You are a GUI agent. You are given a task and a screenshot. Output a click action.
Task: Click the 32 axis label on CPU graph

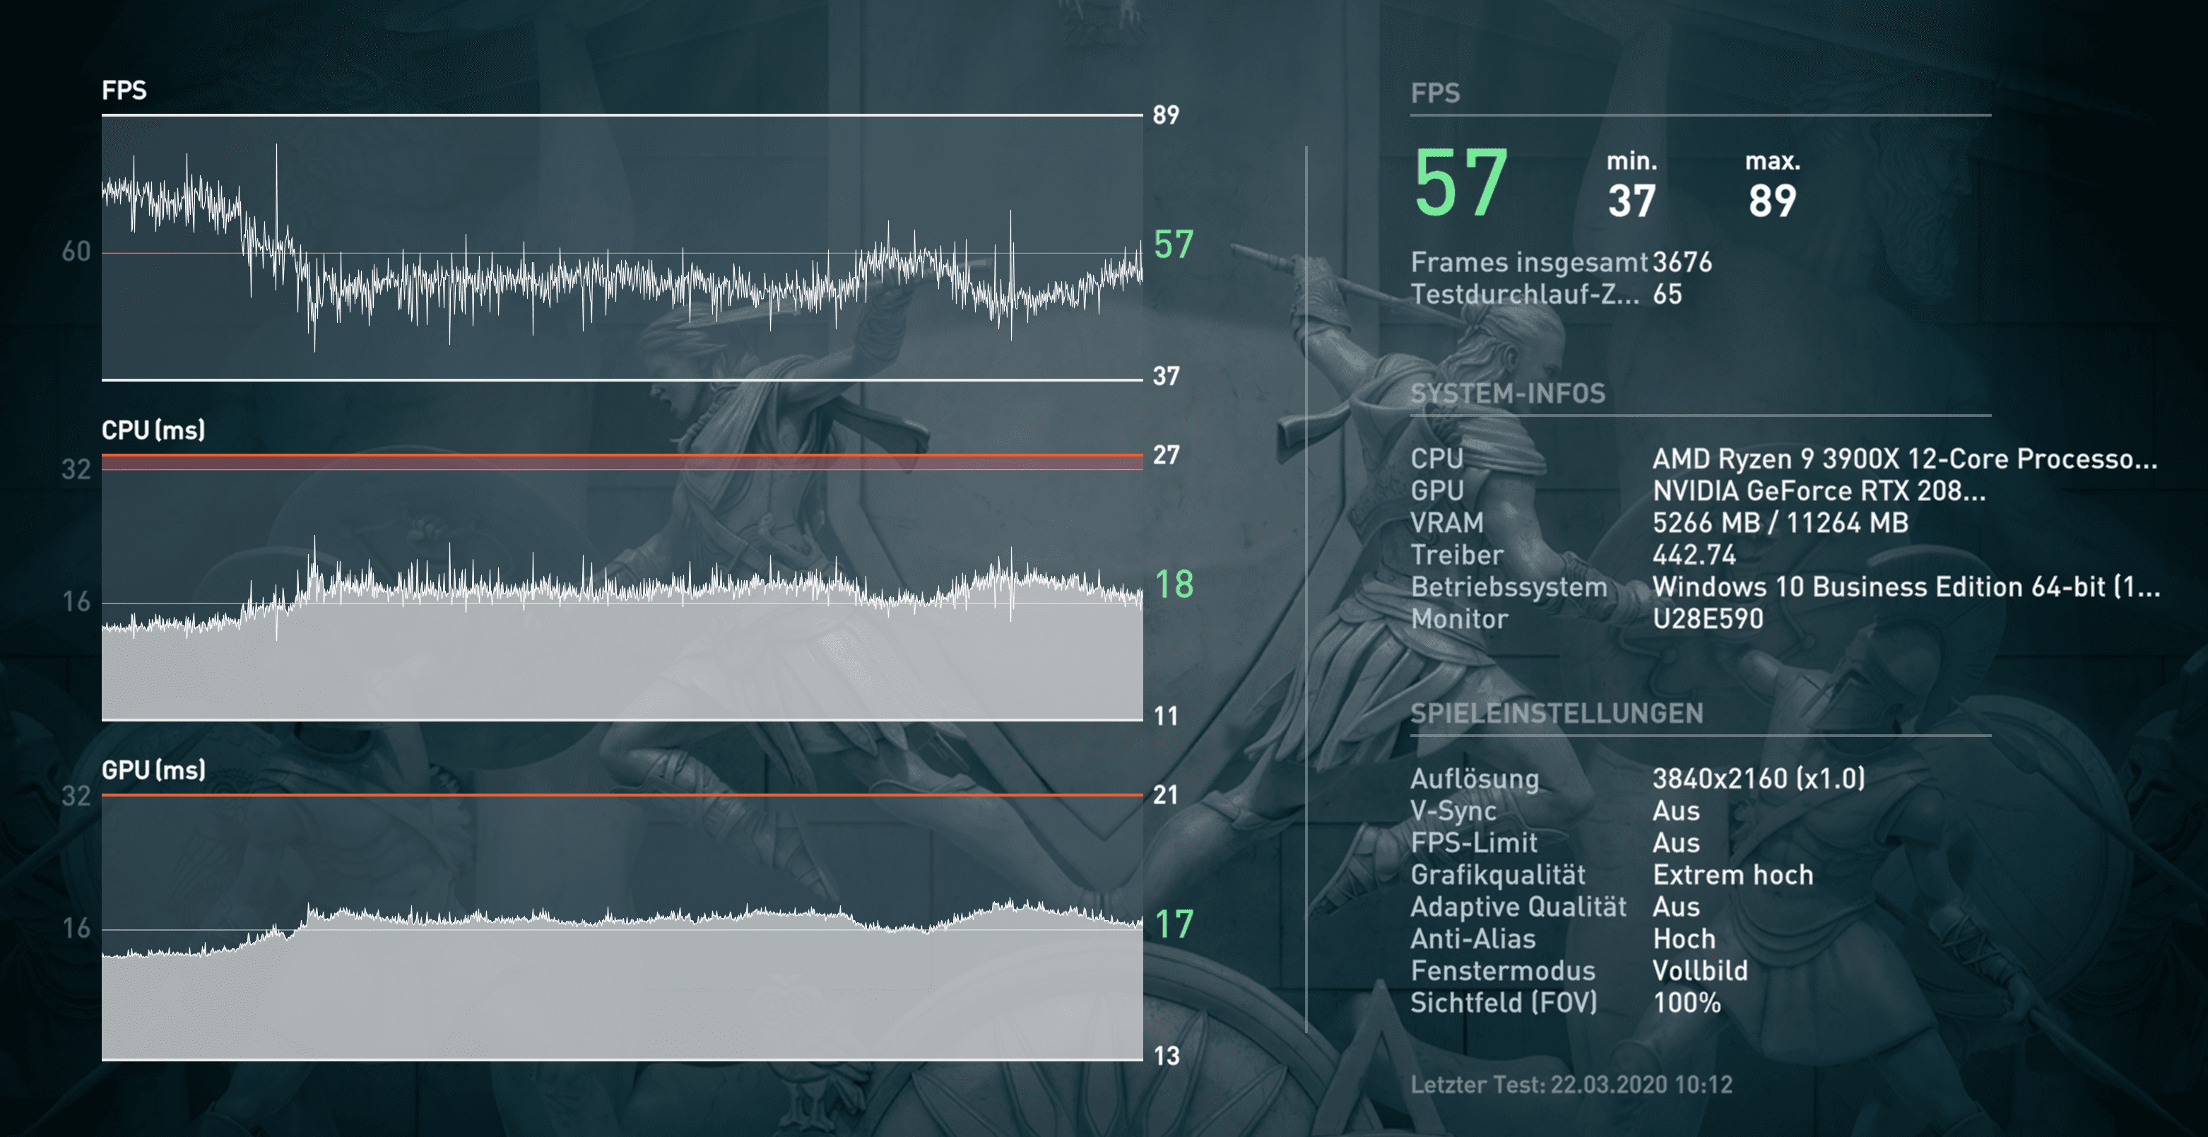click(76, 469)
